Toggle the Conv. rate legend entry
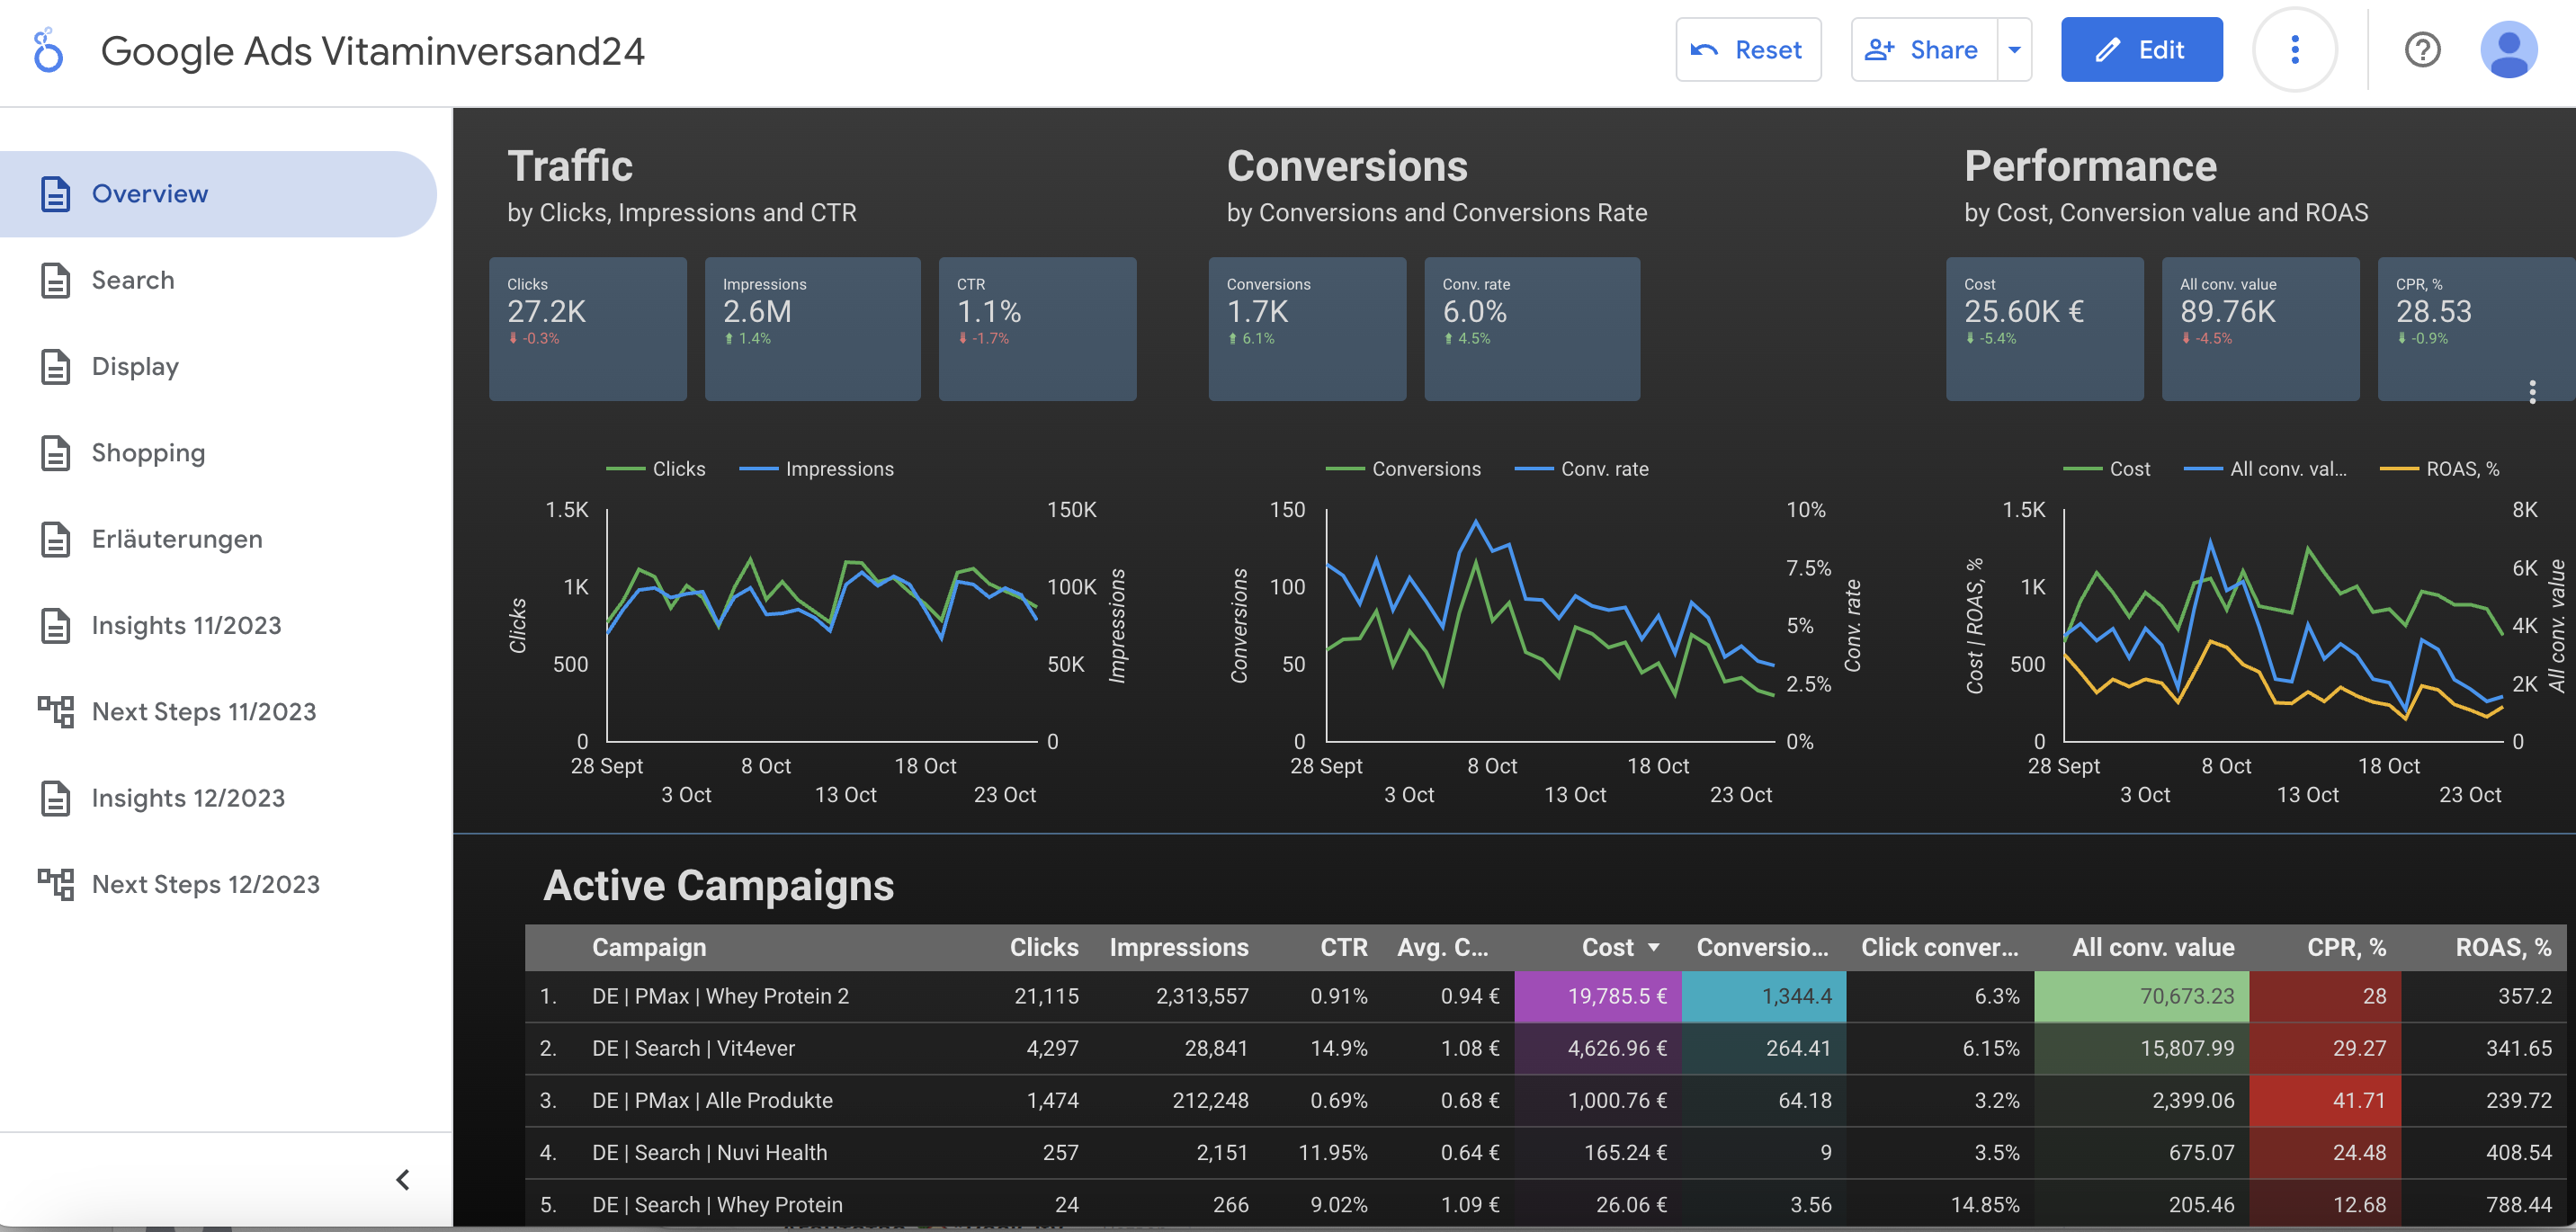The height and width of the screenshot is (1232, 2576). [x=1581, y=469]
